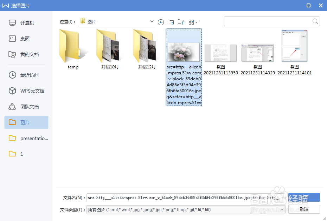Open 最近访问 in the sidebar
Viewport: 327px width, 221px height.
[x=26, y=75]
